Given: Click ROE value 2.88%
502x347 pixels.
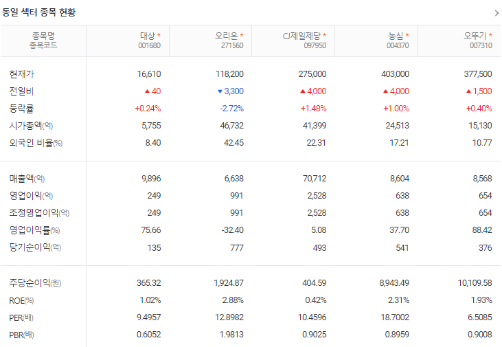Looking at the screenshot, I should pos(233,300).
